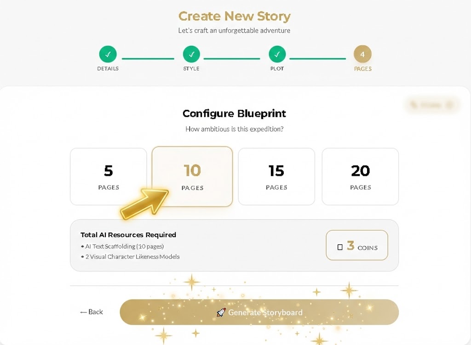Click the step 4 Pages circle
This screenshot has height=345, width=471.
click(x=362, y=54)
